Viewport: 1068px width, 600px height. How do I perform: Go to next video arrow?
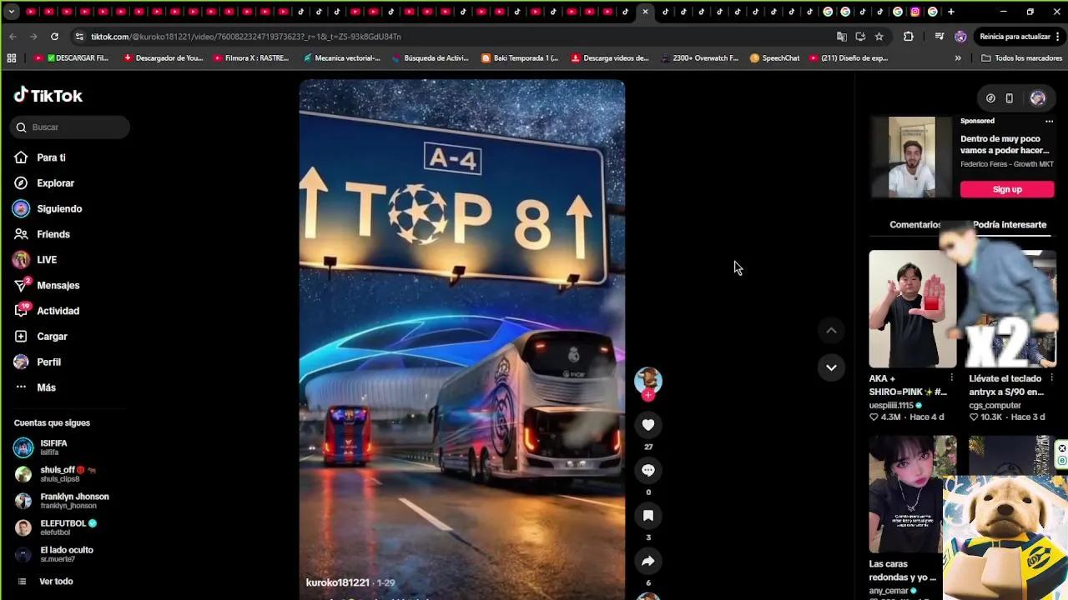coord(831,367)
